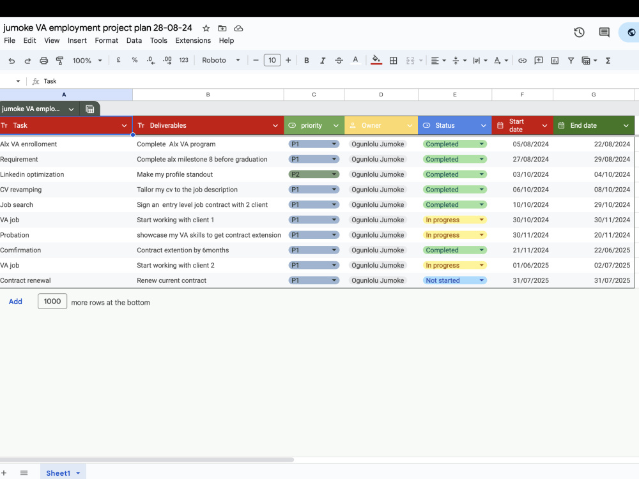639x479 pixels.
Task: Click the insert link icon
Action: click(x=523, y=61)
